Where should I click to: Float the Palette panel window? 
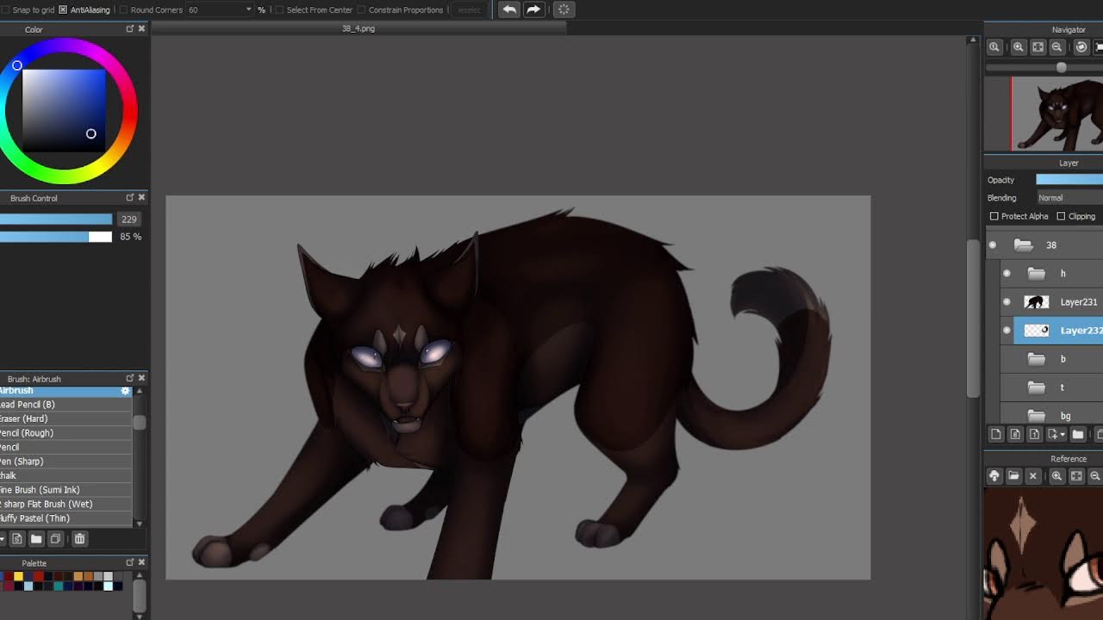coord(130,562)
